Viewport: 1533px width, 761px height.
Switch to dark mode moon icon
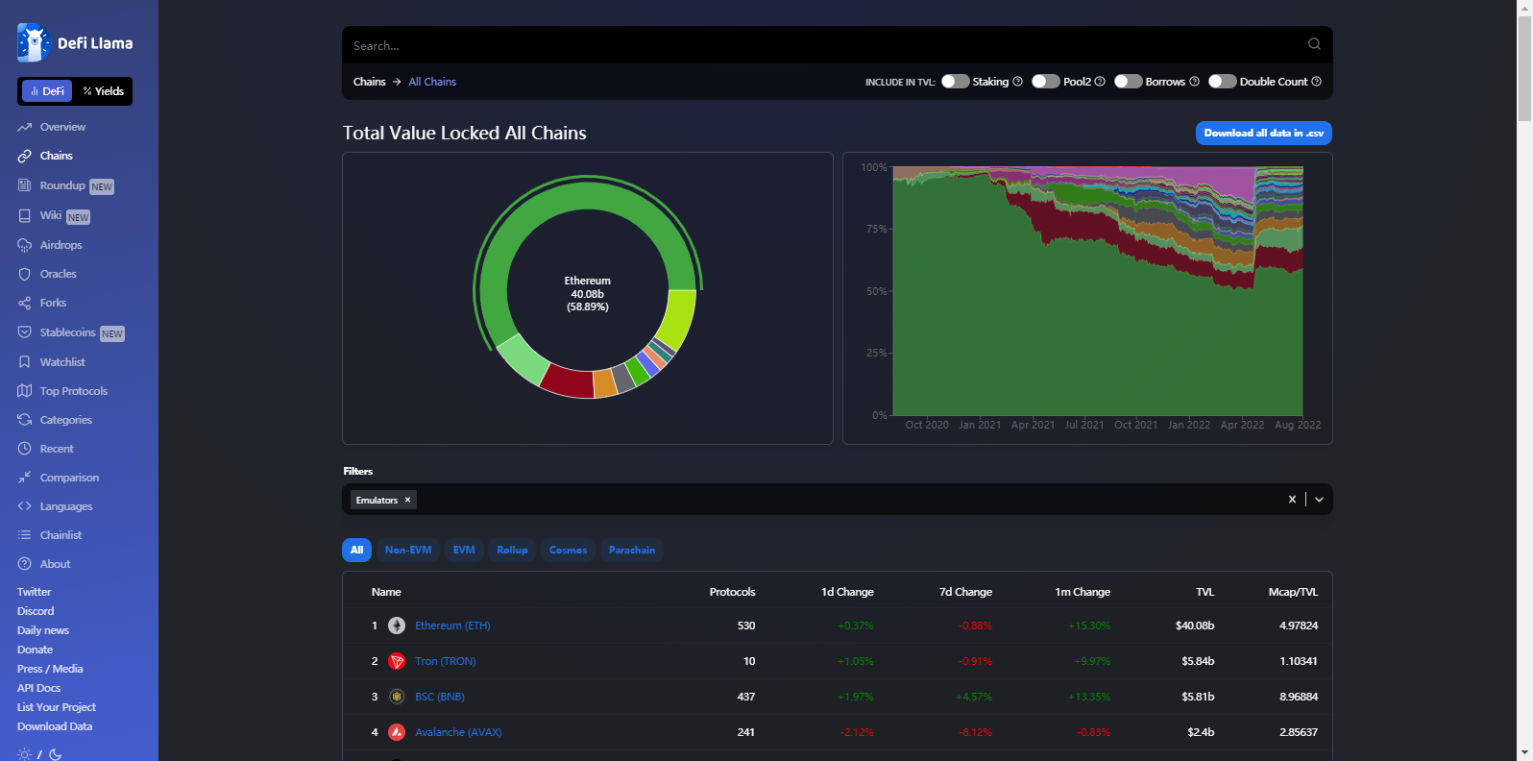(56, 754)
